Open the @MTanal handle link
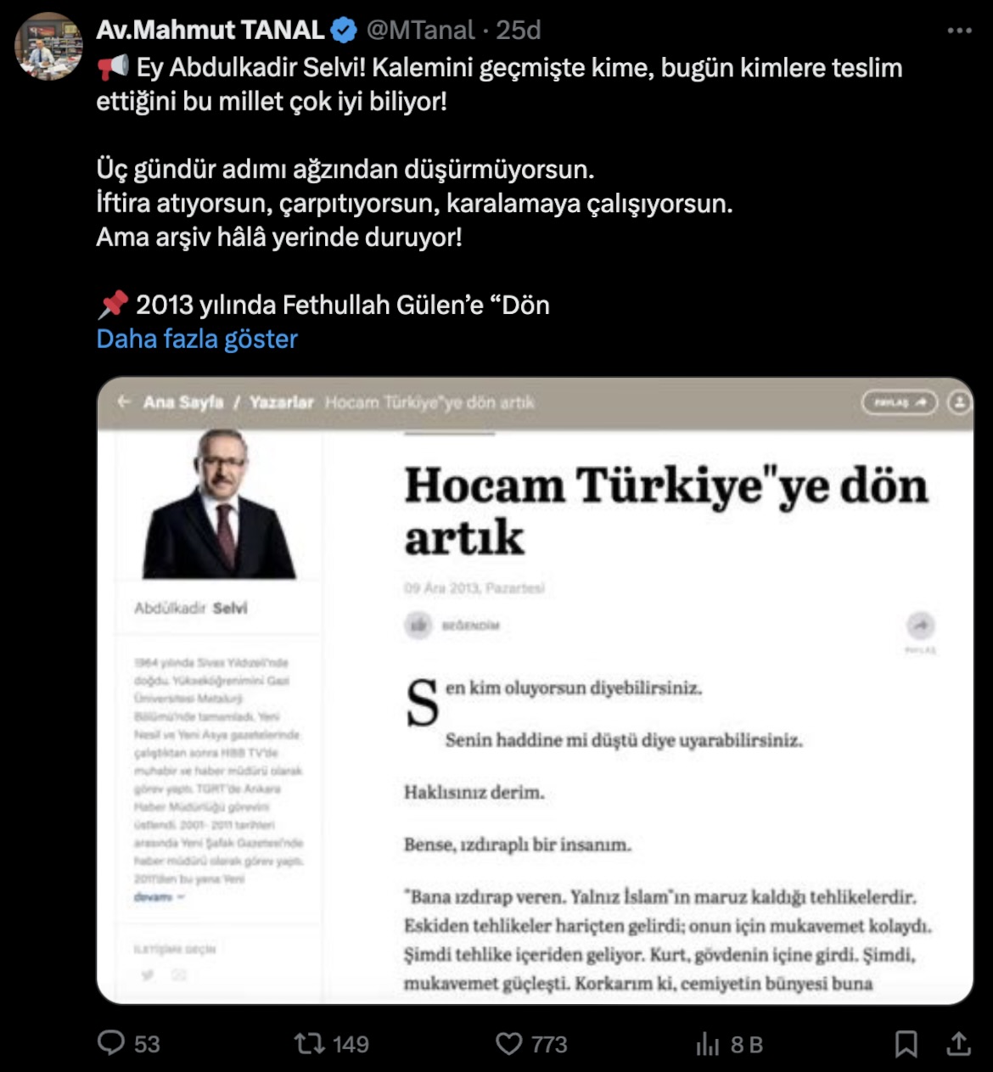Image resolution: width=993 pixels, height=1072 pixels. 420,31
